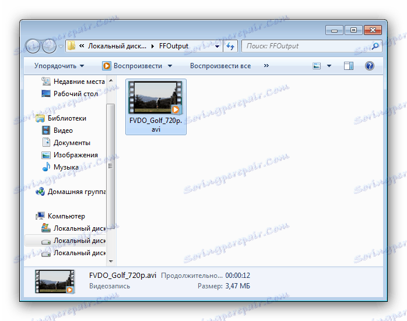The image size is (407, 321).
Task: Open the Изображения library
Action: point(76,155)
